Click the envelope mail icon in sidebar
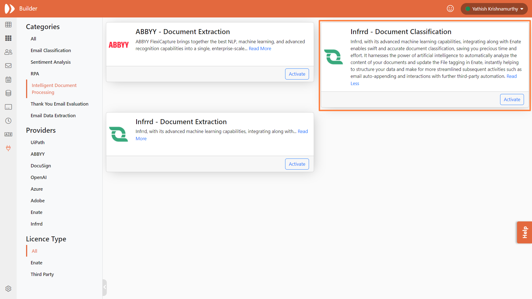532x299 pixels. pyautogui.click(x=8, y=66)
